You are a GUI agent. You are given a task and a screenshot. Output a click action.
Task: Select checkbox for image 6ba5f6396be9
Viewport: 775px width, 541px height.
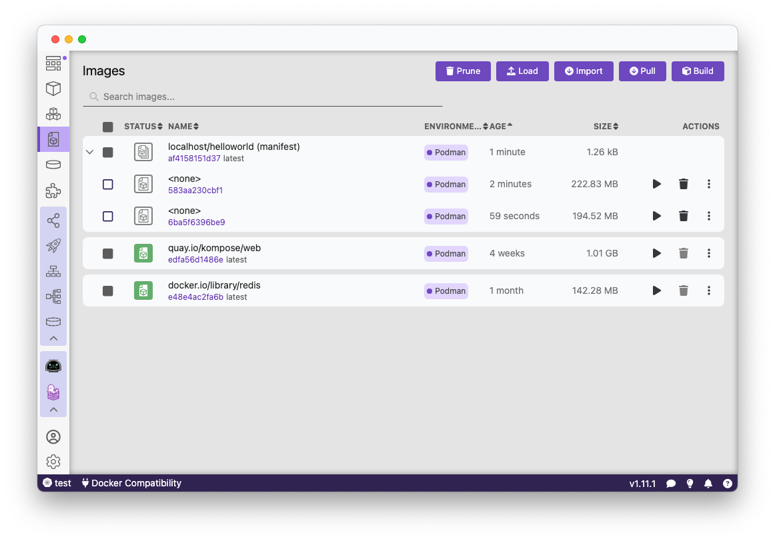tap(108, 217)
